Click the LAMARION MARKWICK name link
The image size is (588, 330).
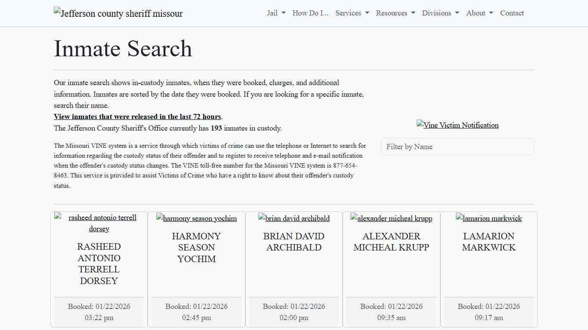(489, 241)
